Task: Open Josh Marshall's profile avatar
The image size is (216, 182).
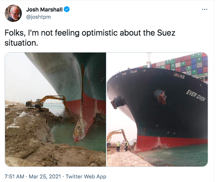Action: (x=13, y=13)
